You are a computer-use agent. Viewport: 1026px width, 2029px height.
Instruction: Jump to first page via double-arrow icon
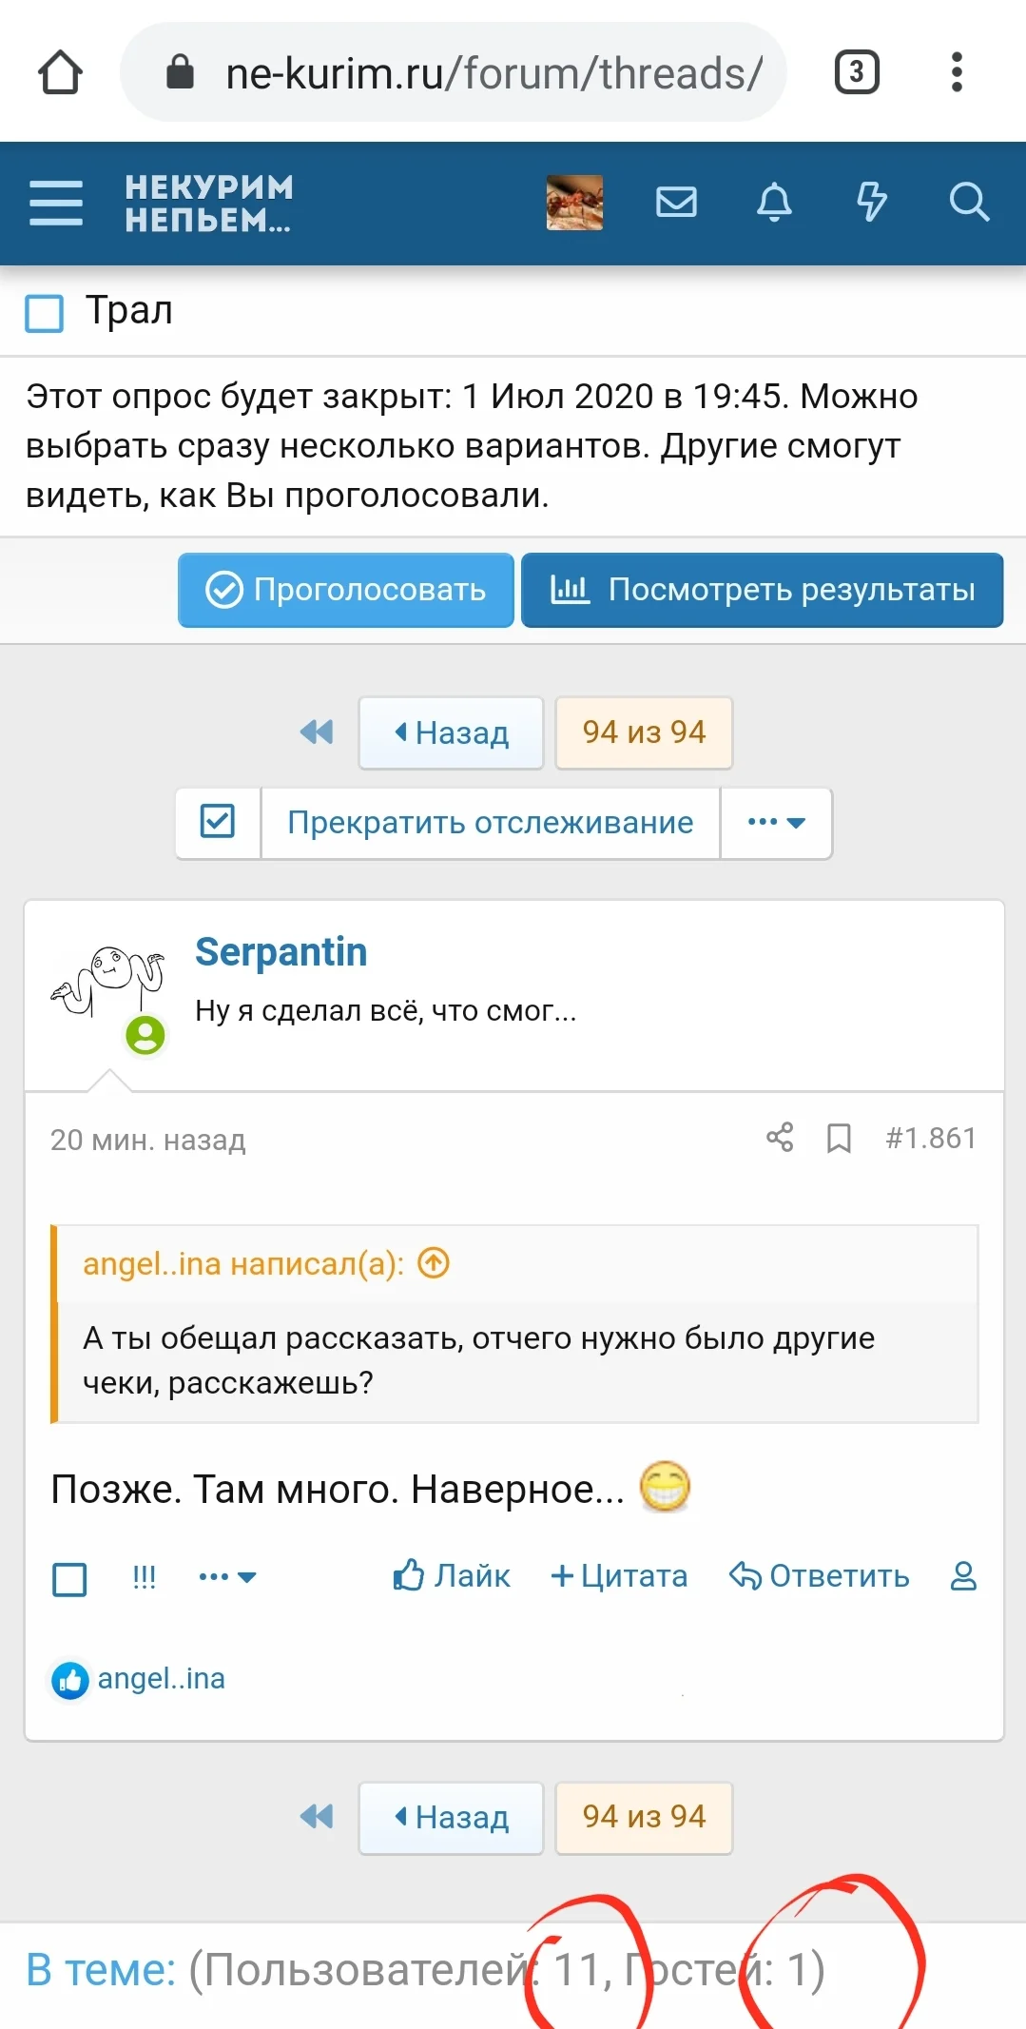click(316, 732)
